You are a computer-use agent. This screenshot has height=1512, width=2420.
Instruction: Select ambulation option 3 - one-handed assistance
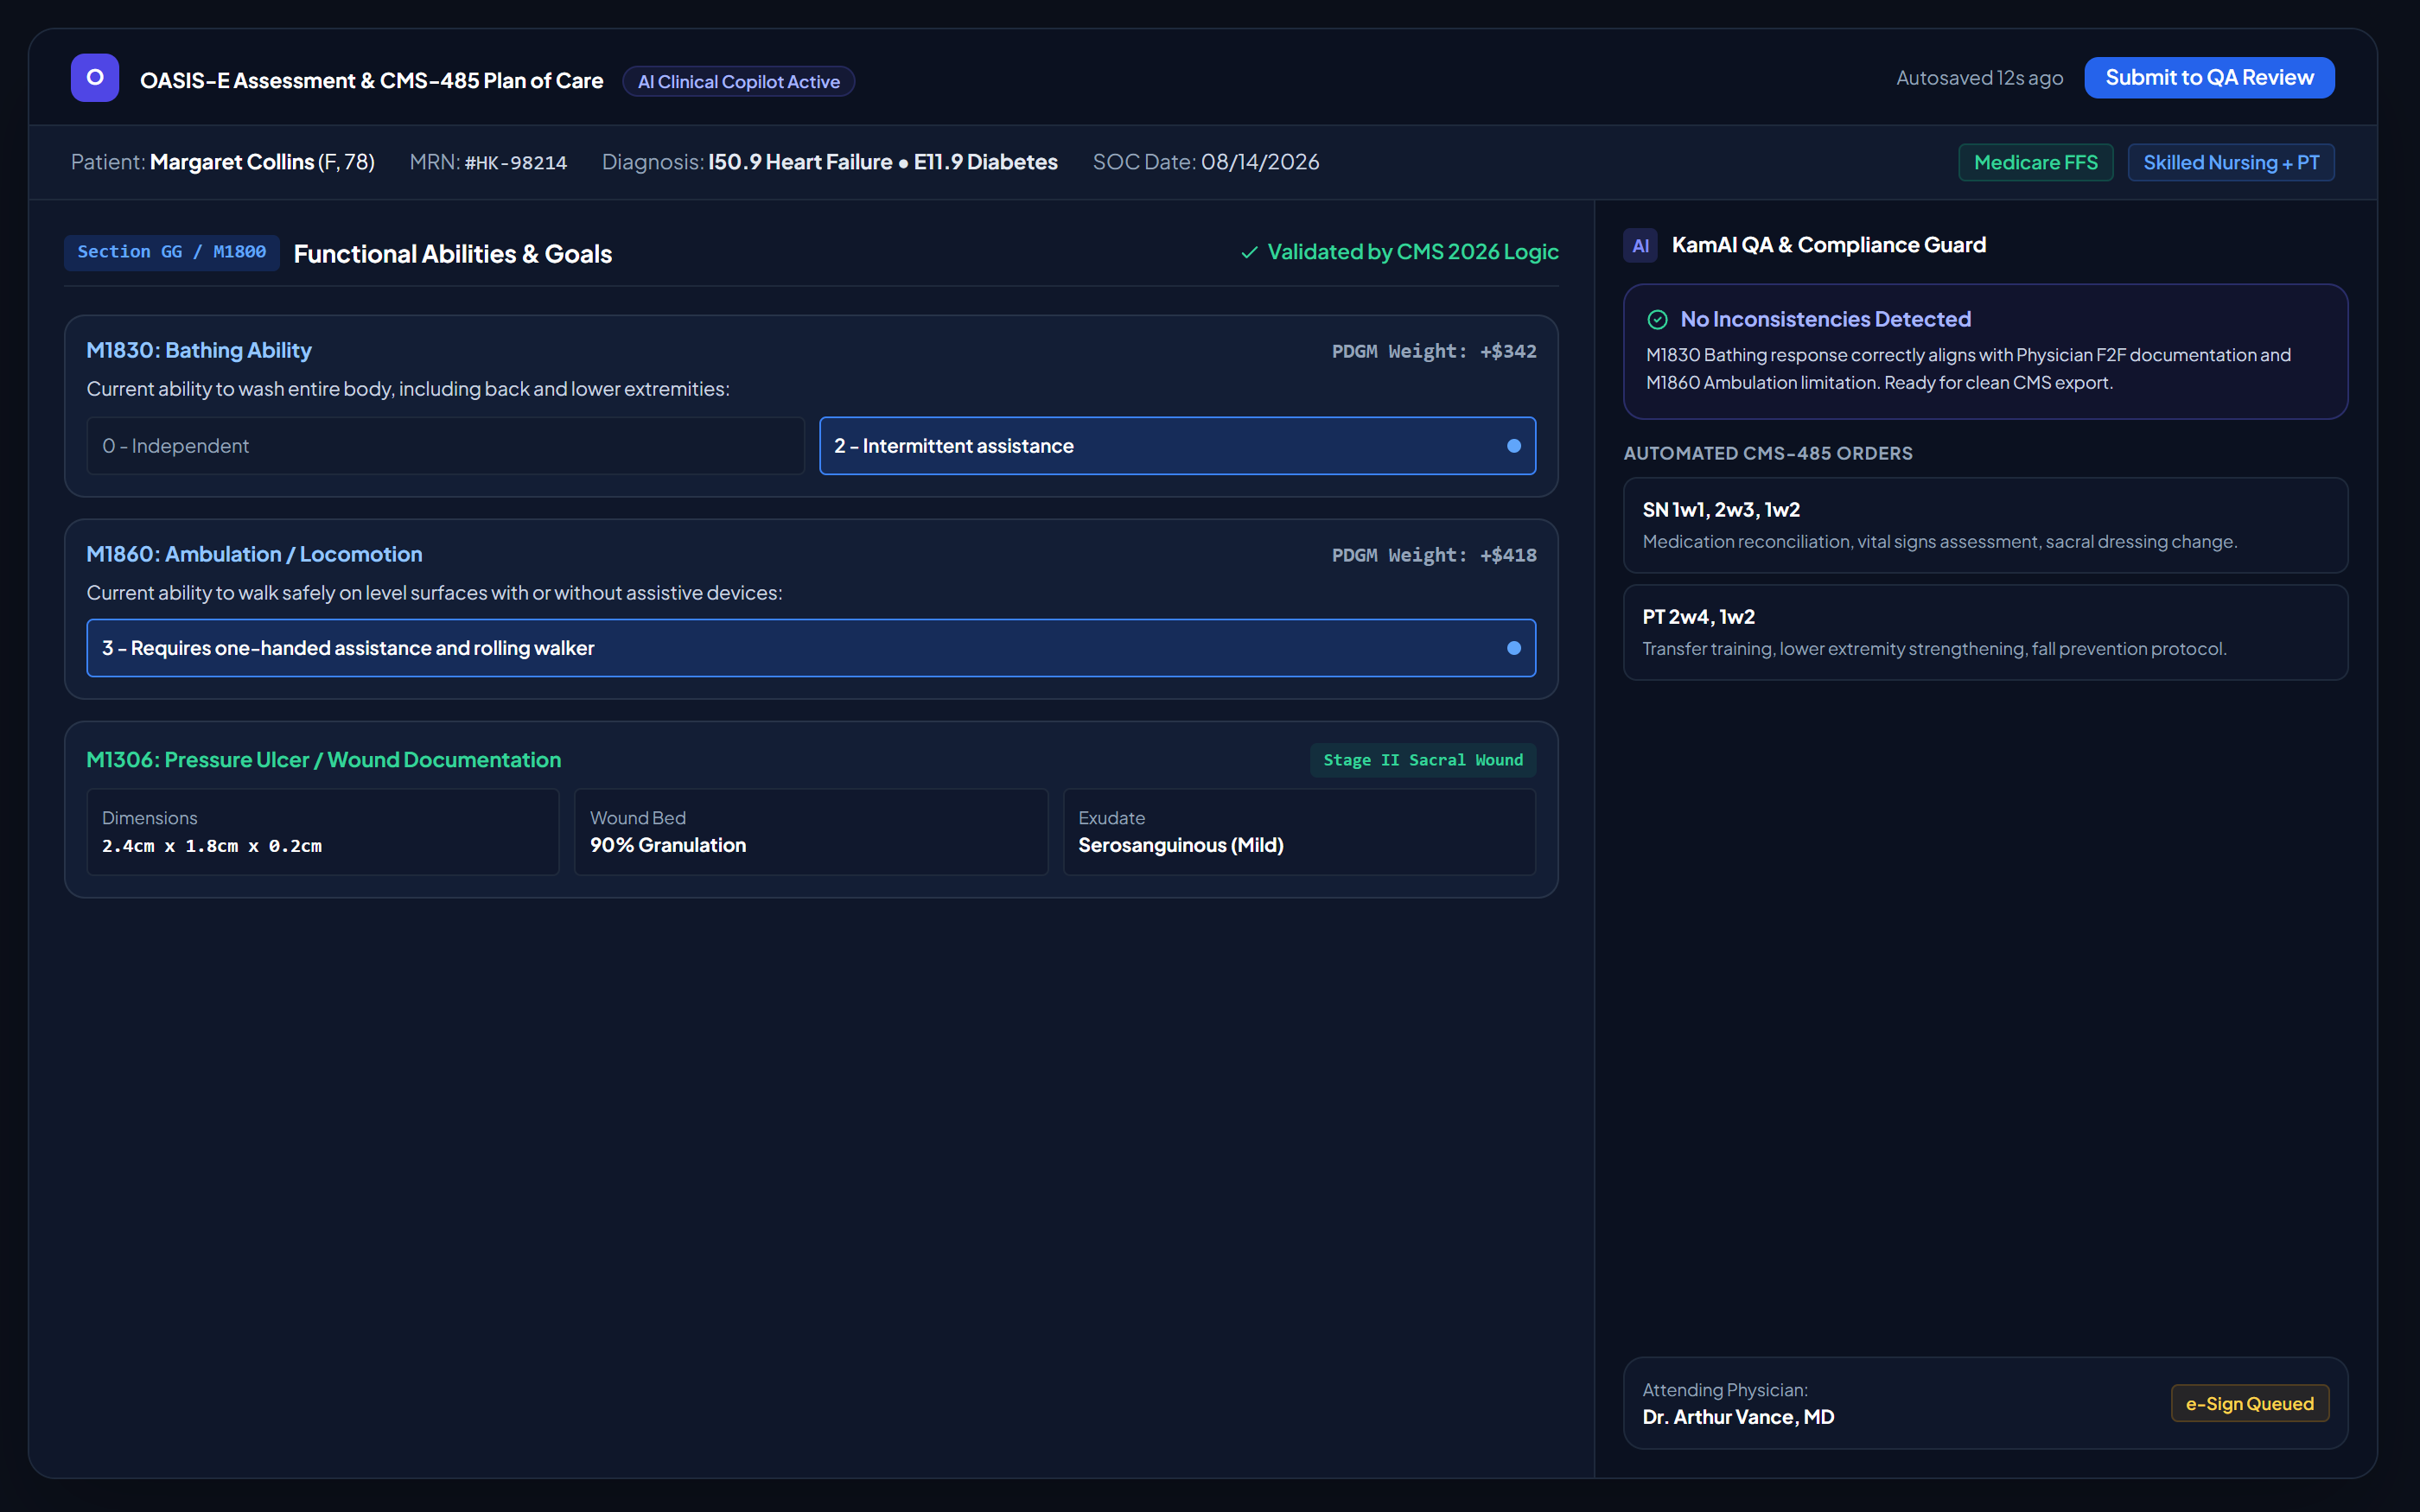[x=811, y=648]
